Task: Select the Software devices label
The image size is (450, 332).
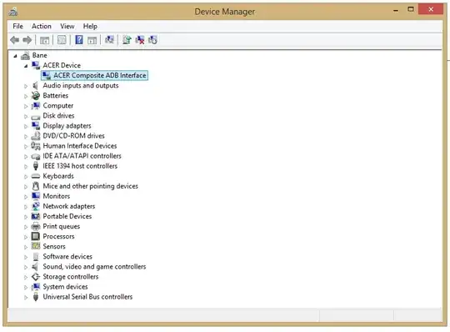Action: click(x=67, y=256)
